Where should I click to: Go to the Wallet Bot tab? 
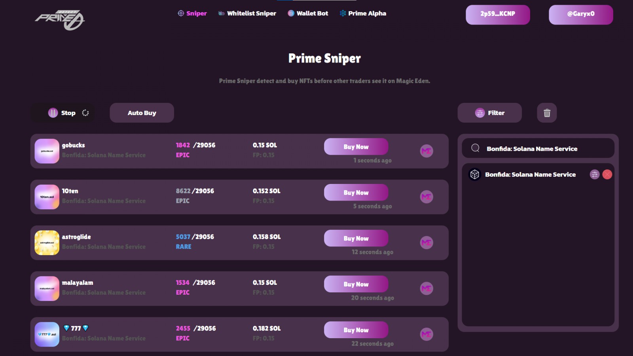(x=308, y=13)
